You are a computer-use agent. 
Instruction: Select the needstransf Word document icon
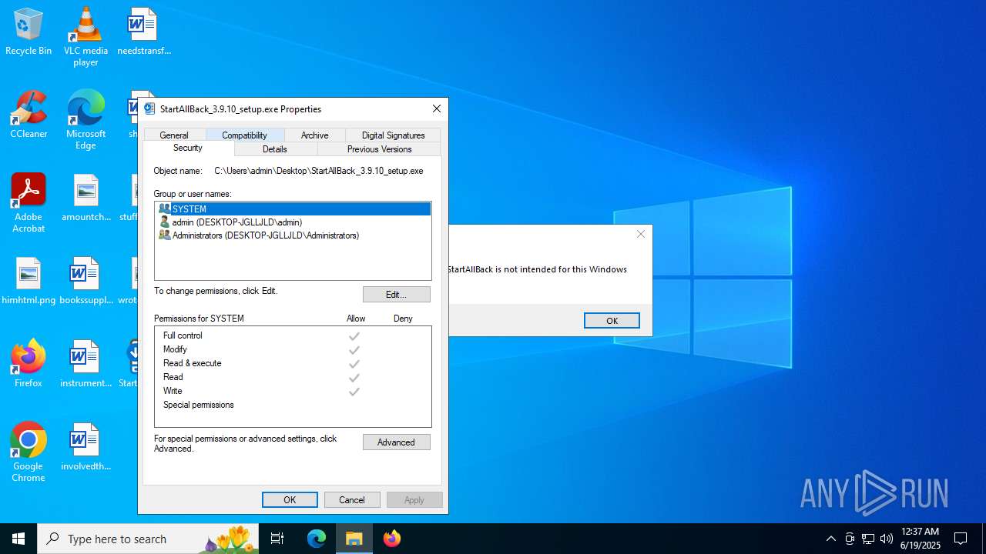[x=143, y=32]
